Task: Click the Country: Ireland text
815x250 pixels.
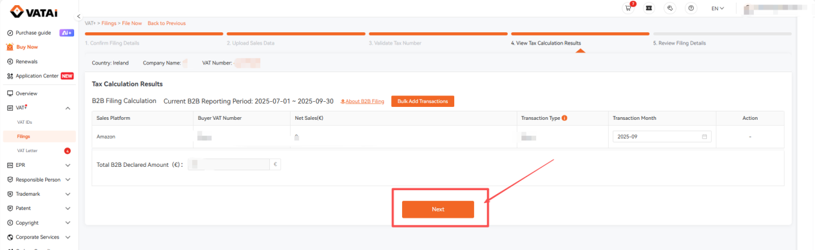Action: [x=110, y=63]
